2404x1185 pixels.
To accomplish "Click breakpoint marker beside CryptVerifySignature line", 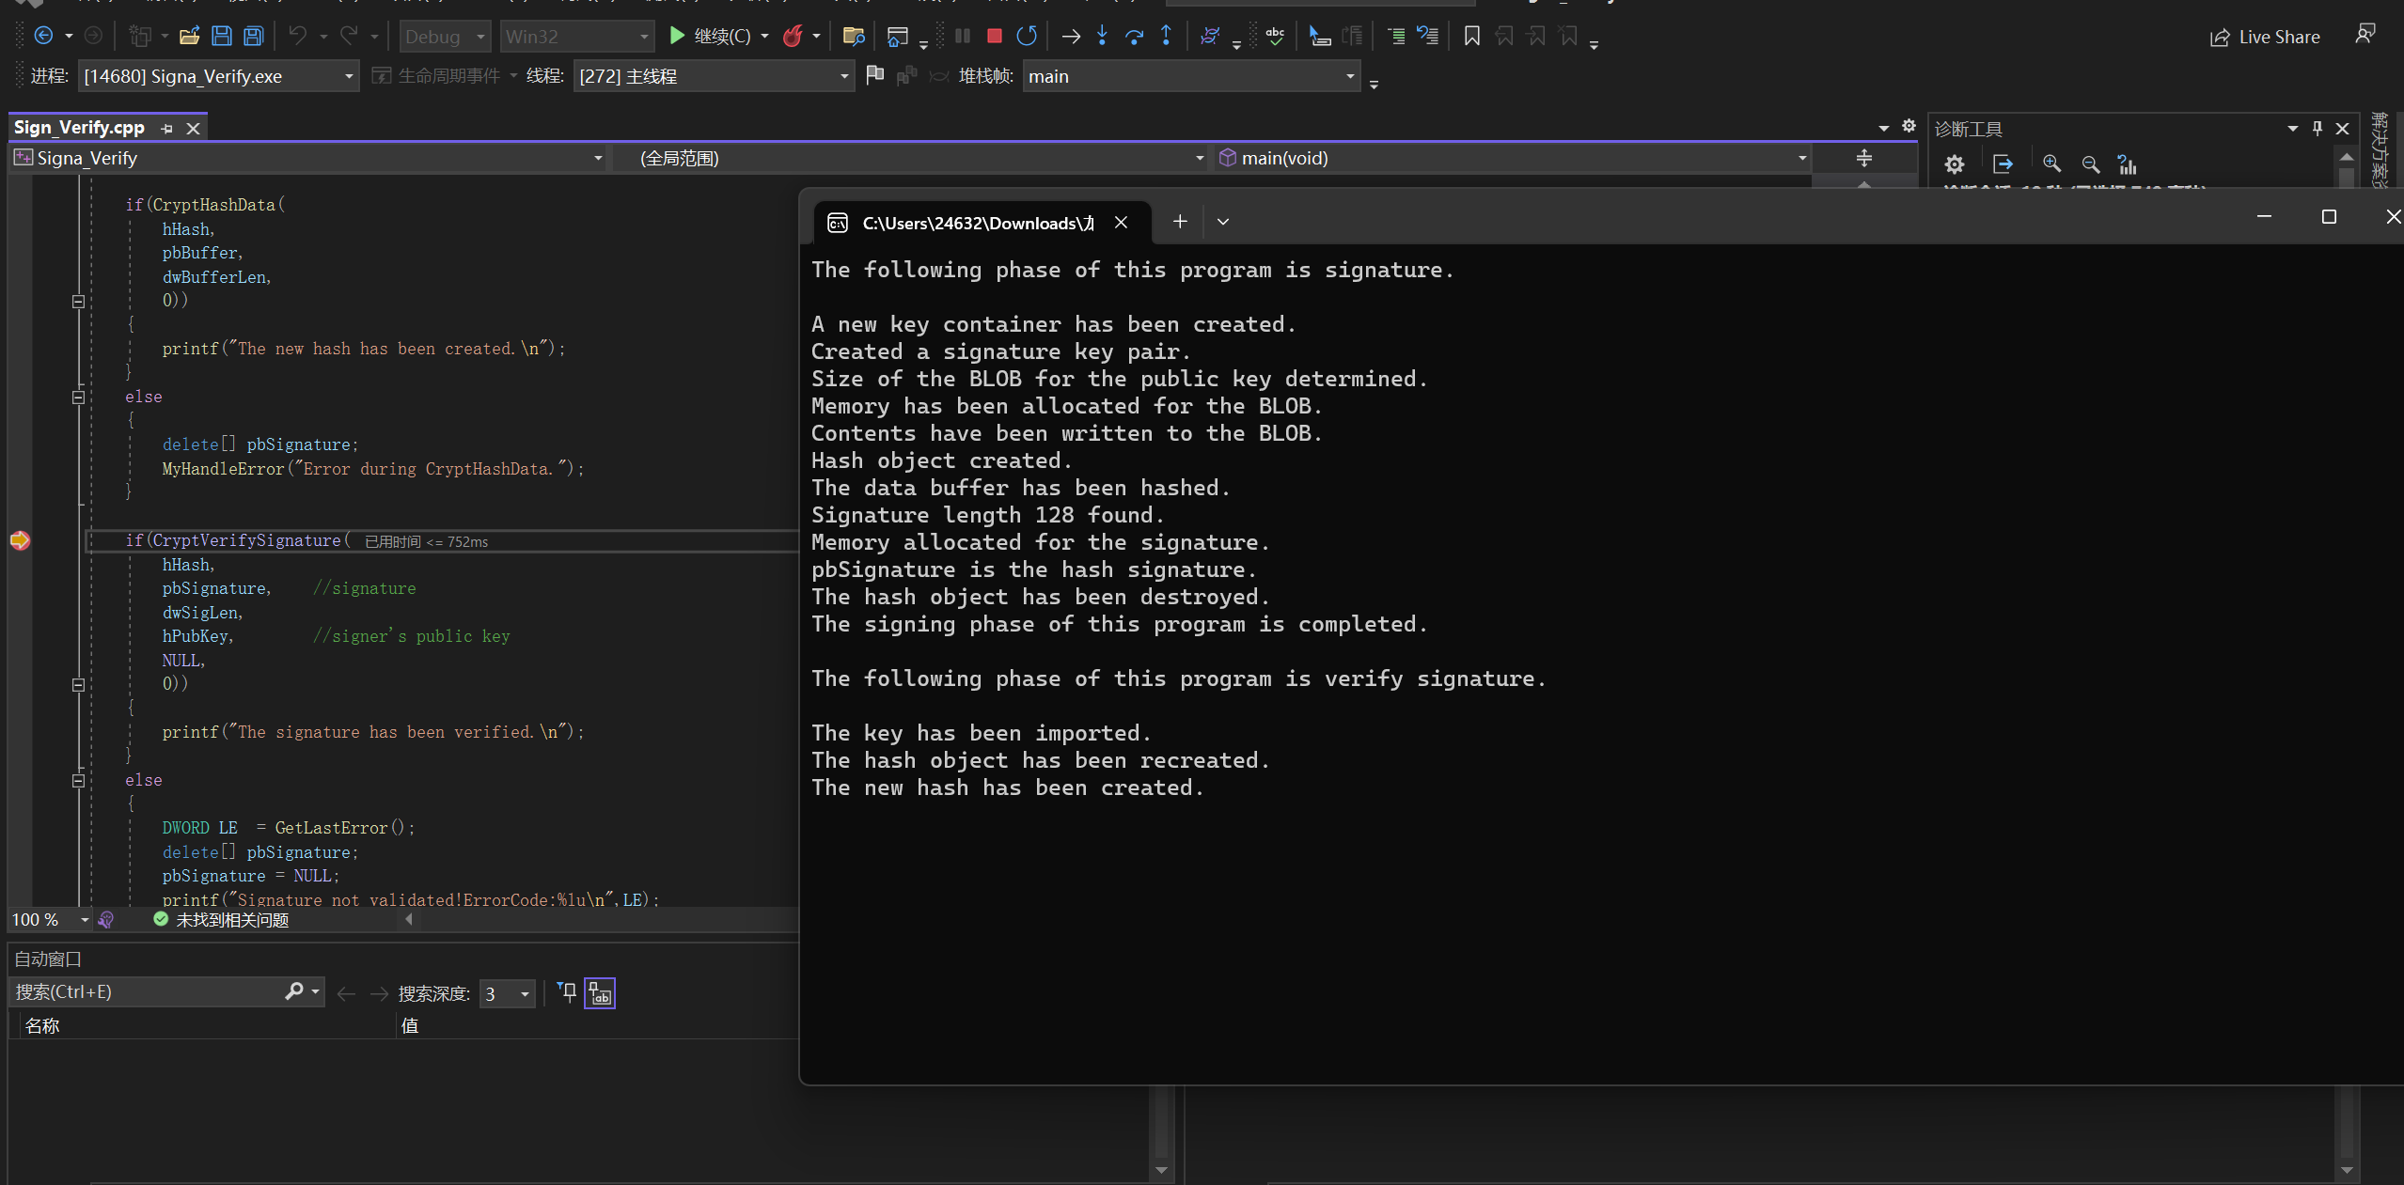I will [20, 540].
